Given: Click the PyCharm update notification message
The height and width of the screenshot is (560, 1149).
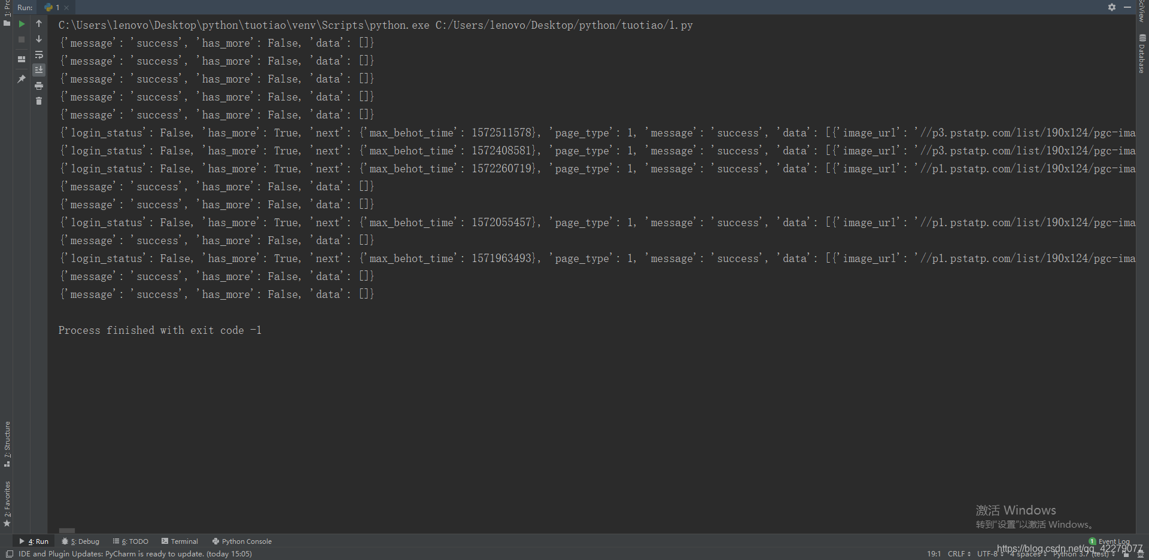Looking at the screenshot, I should point(135,554).
